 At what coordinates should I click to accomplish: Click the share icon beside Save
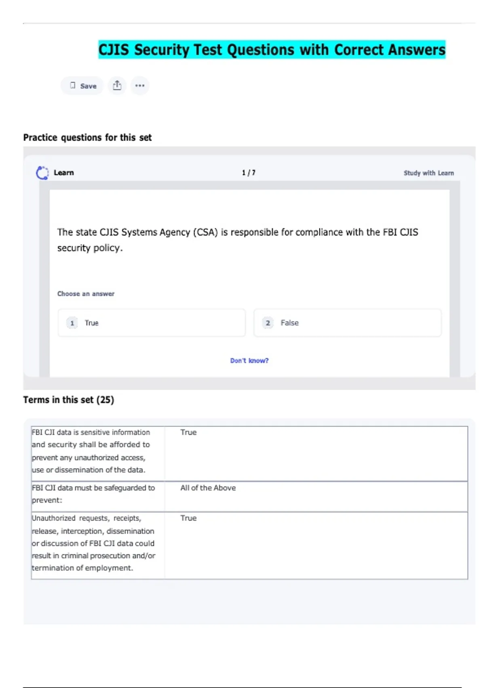(x=117, y=86)
